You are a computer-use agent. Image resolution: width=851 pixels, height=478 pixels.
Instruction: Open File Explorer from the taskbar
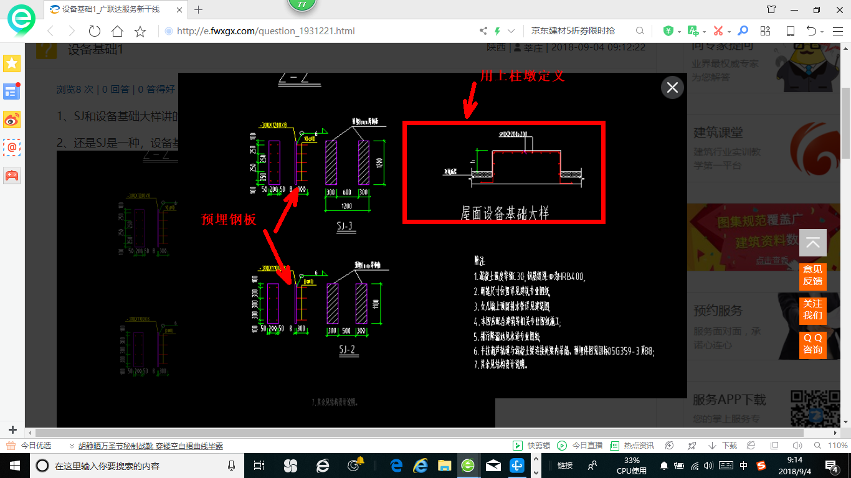(444, 466)
